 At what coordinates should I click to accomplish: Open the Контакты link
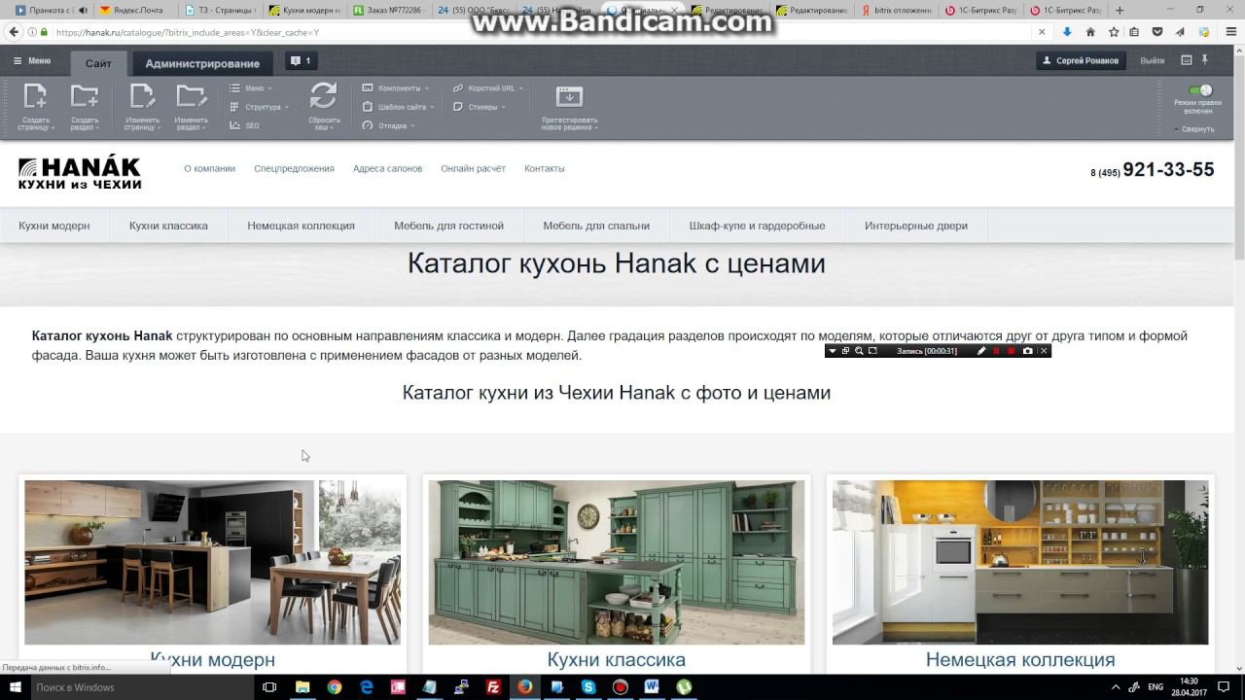click(545, 168)
